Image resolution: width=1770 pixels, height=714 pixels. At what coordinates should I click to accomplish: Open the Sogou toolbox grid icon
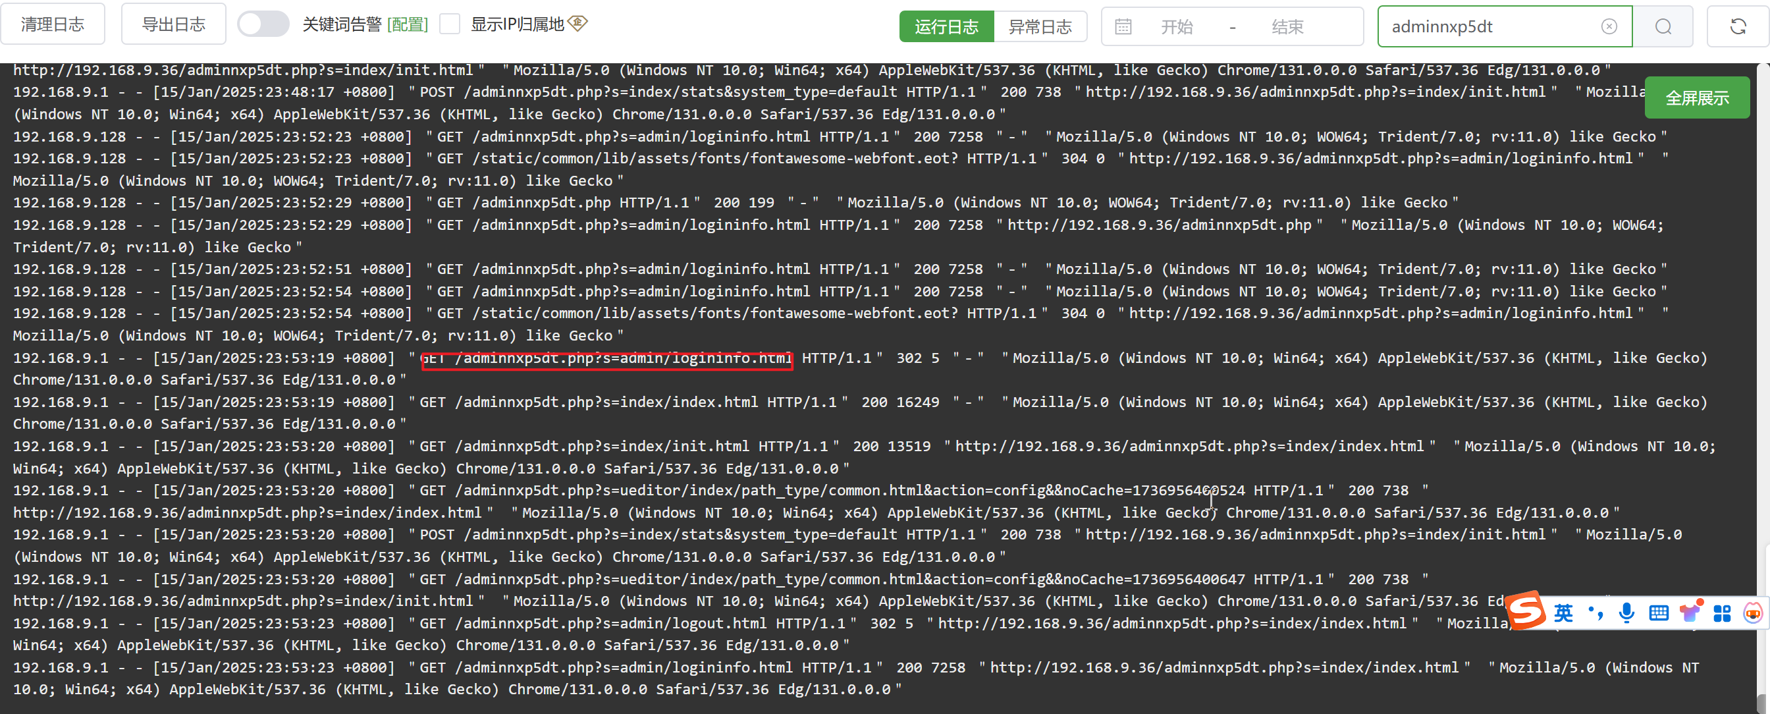click(x=1721, y=613)
